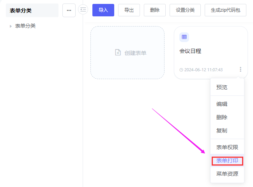Click 生成zip代码包 button

click(225, 10)
